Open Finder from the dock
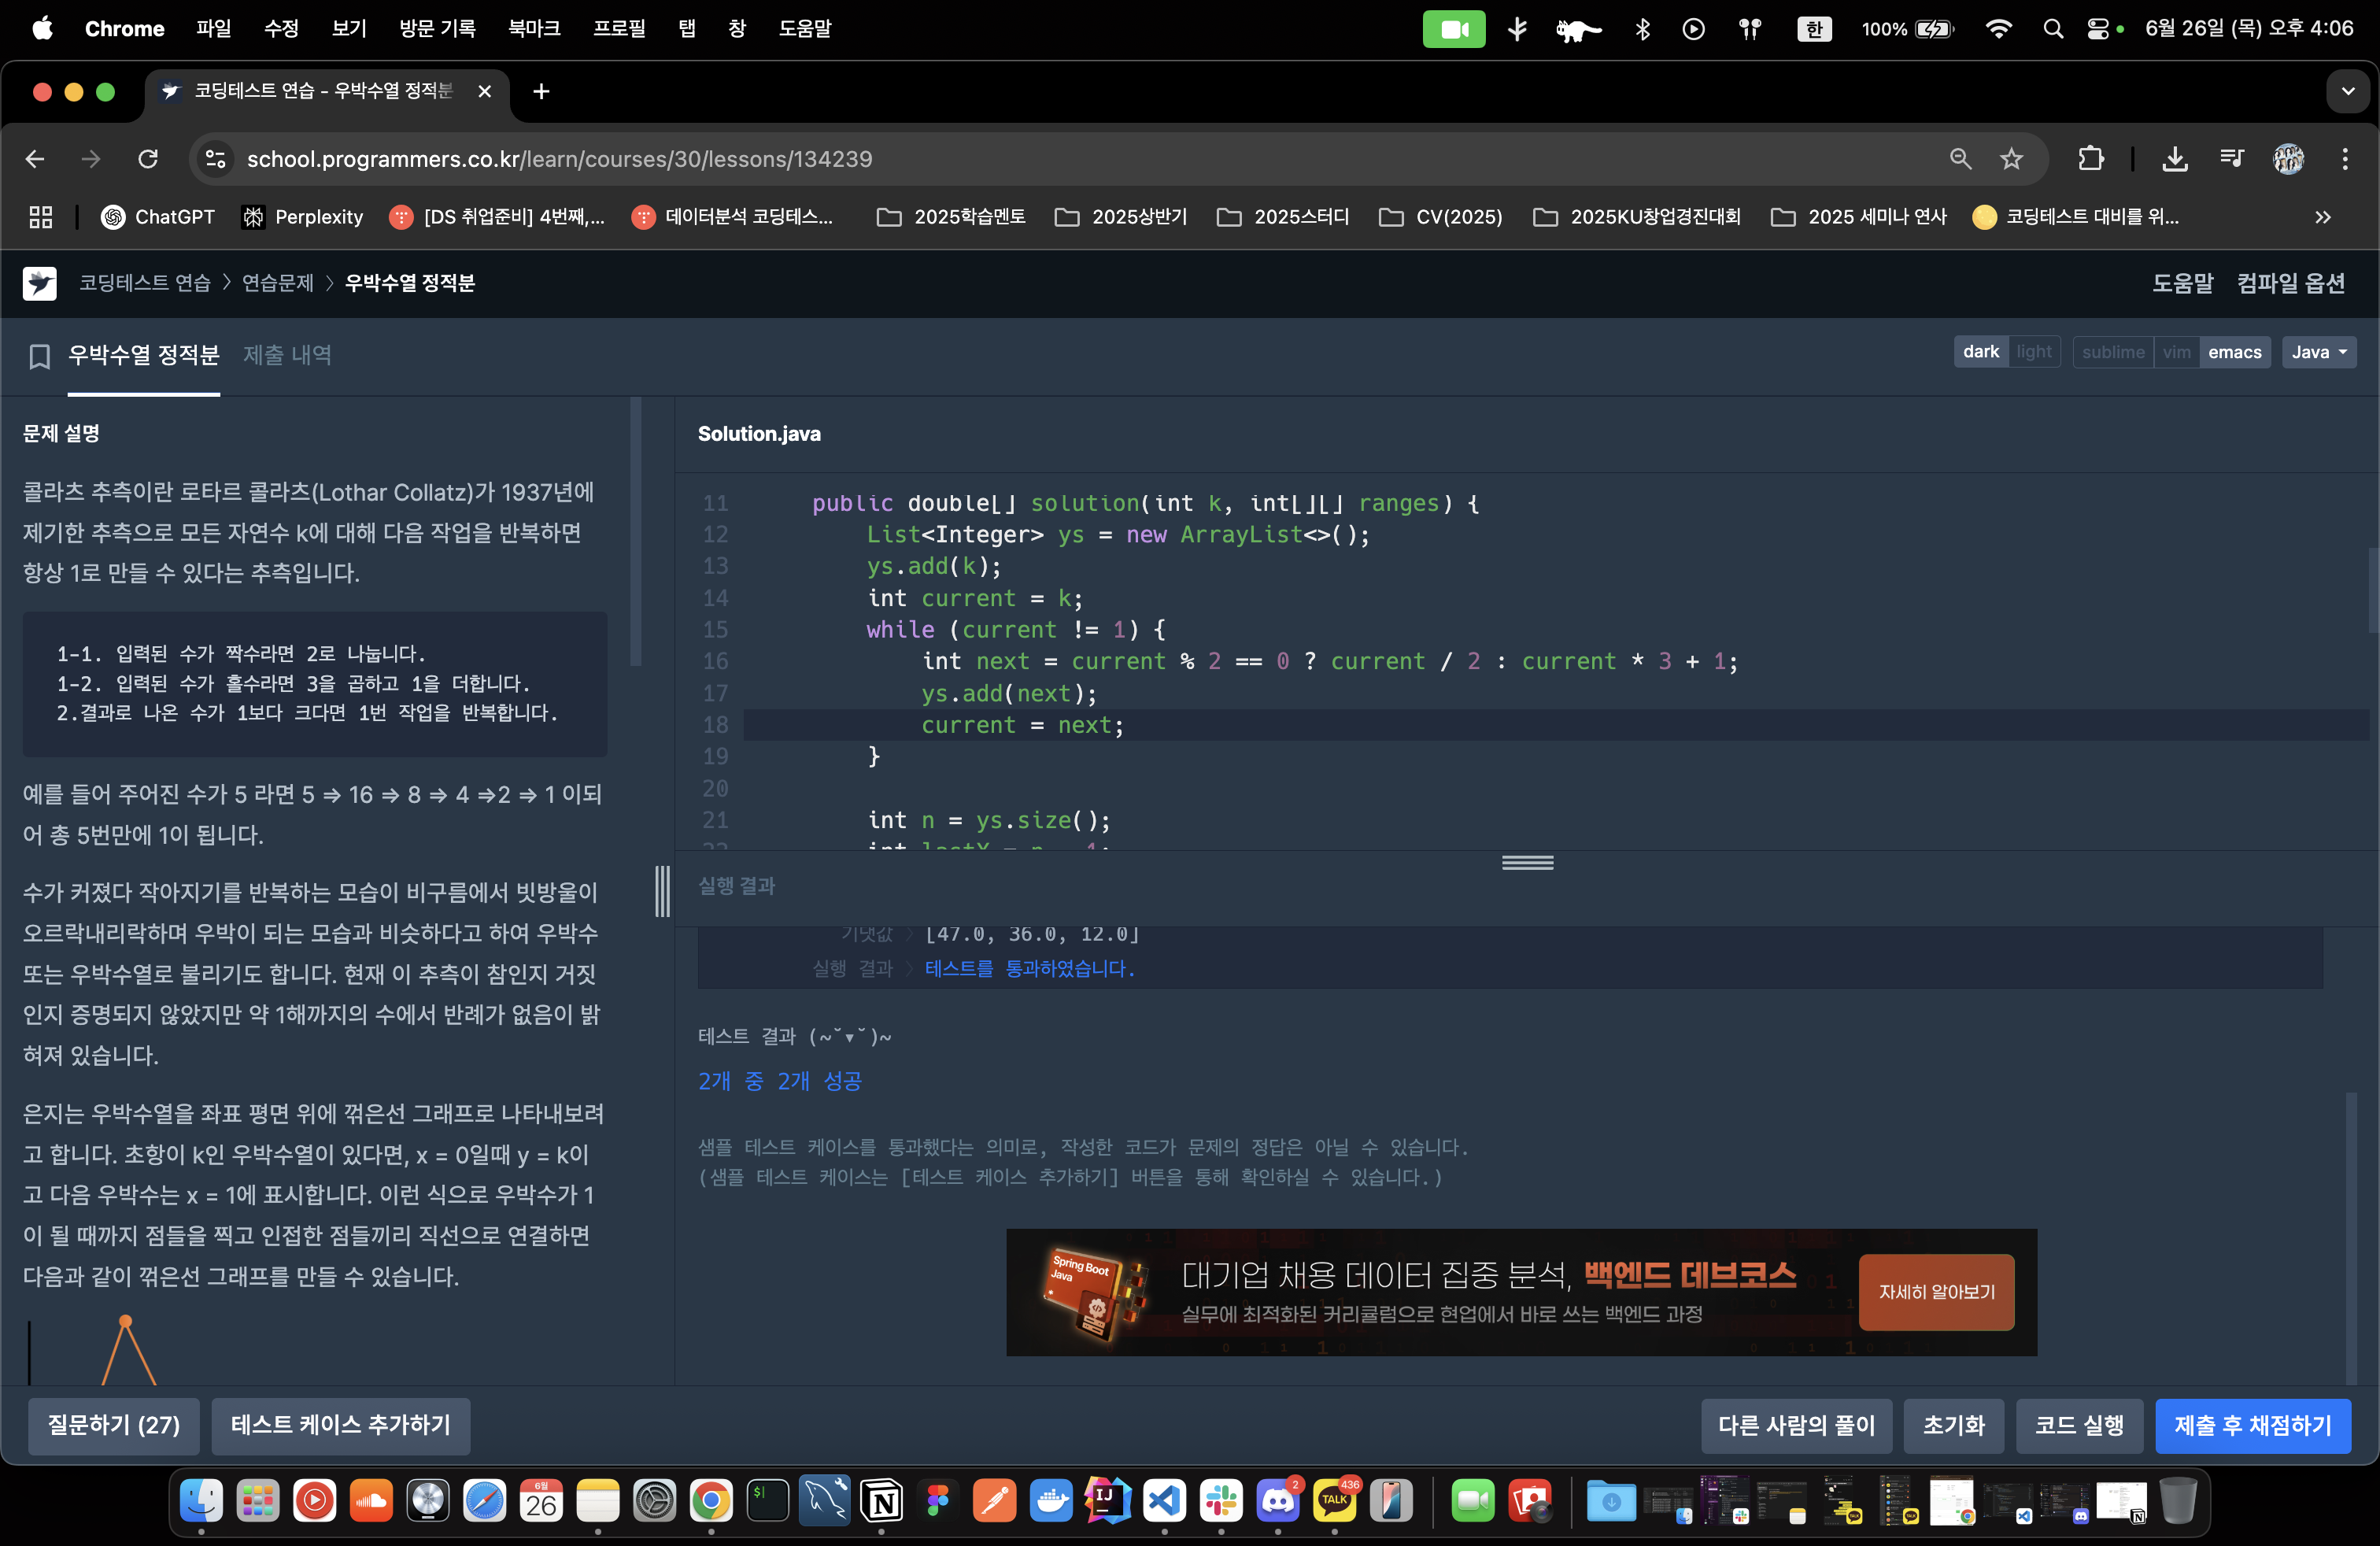 [x=201, y=1500]
